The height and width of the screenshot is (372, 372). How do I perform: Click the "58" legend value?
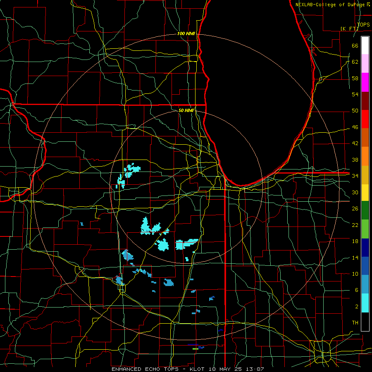pyautogui.click(x=355, y=78)
